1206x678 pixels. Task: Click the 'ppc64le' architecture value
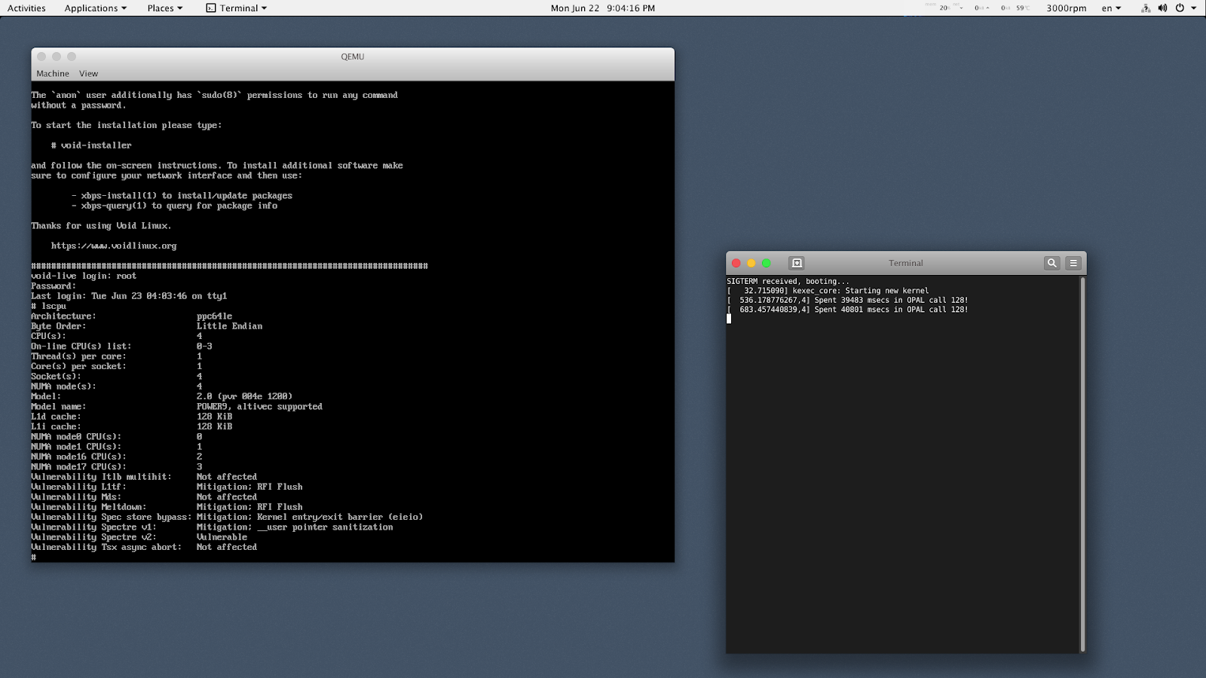point(215,316)
